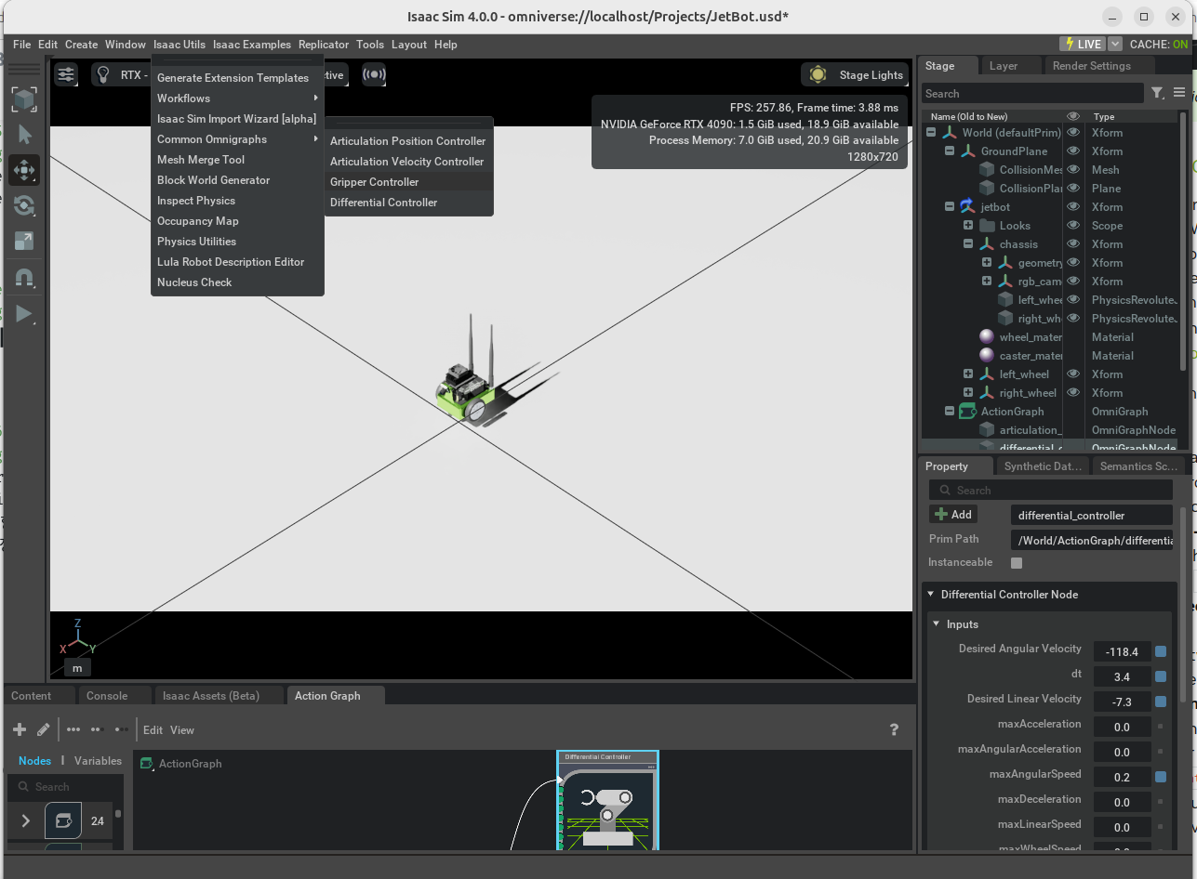Click the pencil edit icon in Action Graph
1197x879 pixels.
(x=43, y=729)
